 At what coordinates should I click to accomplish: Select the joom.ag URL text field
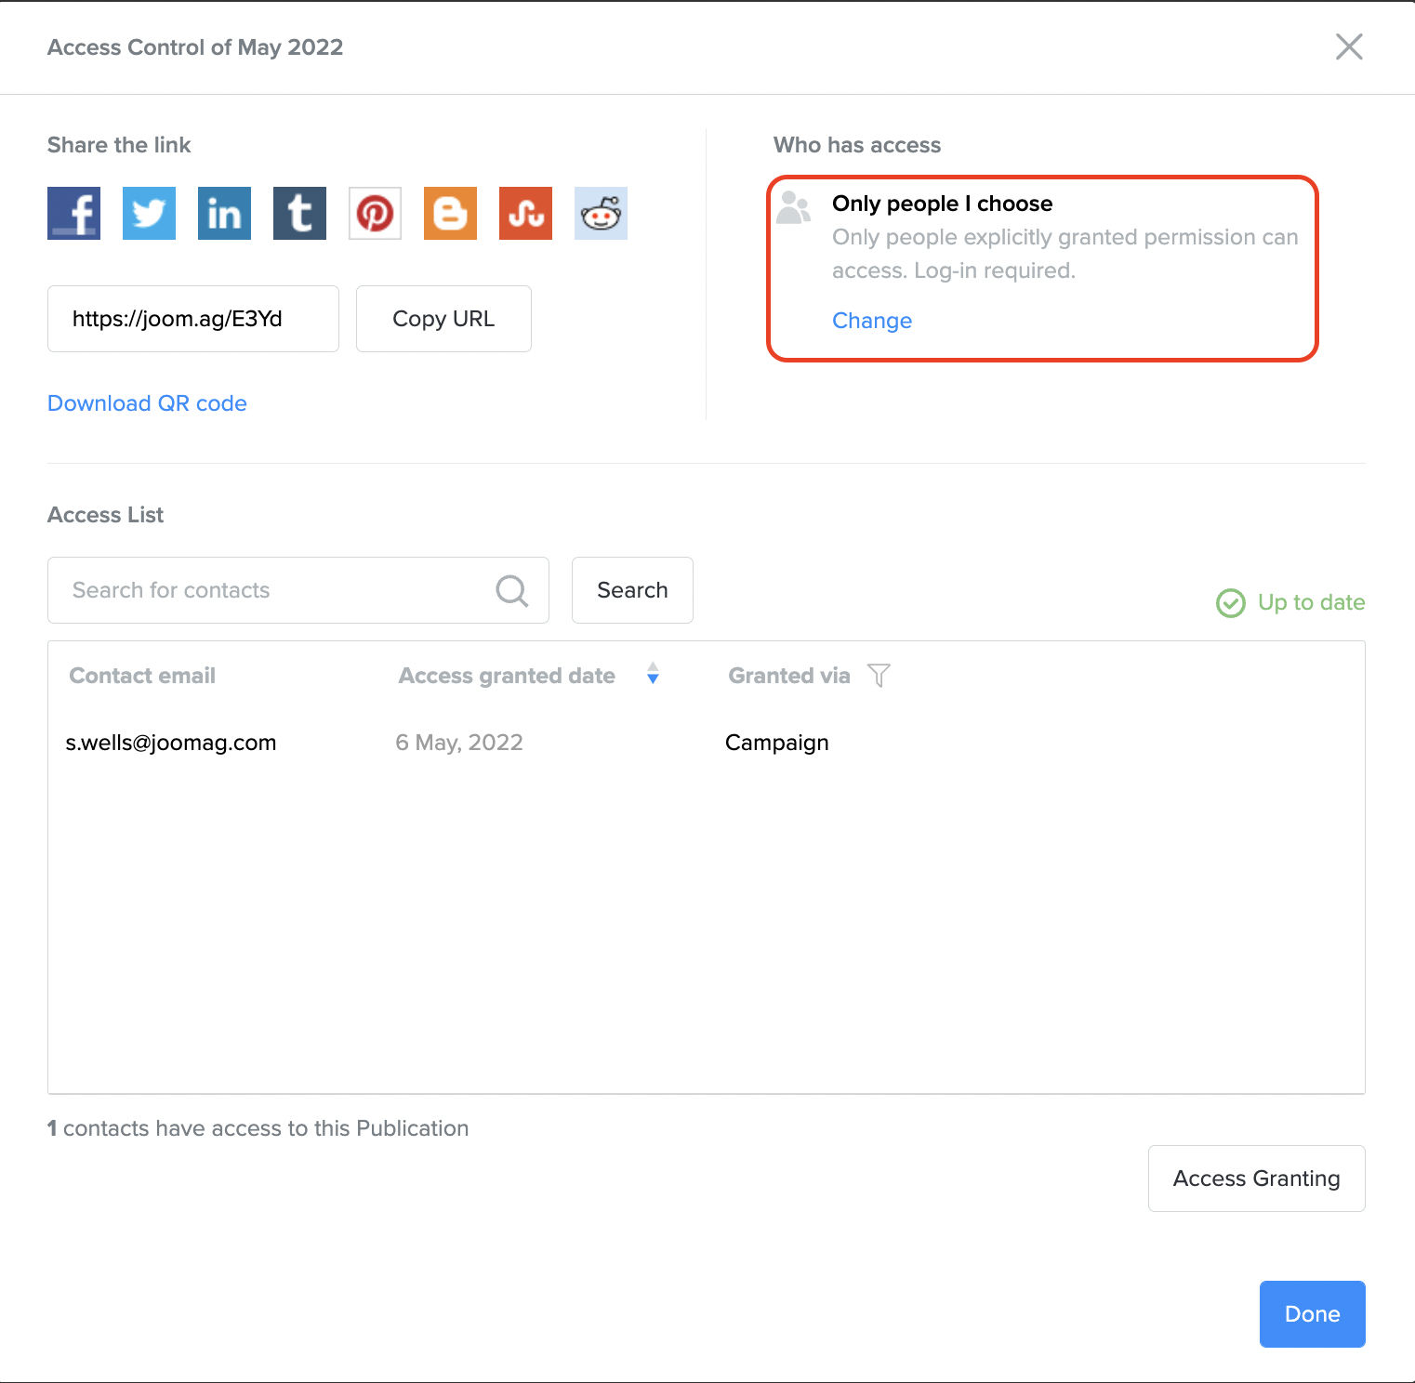tap(193, 319)
